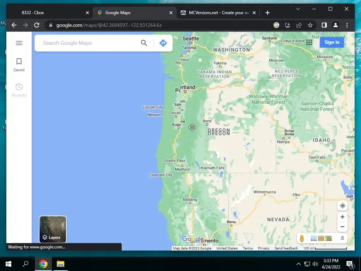This screenshot has width=361, height=271.
Task: Select the Street View pegman
Action: tap(302, 238)
